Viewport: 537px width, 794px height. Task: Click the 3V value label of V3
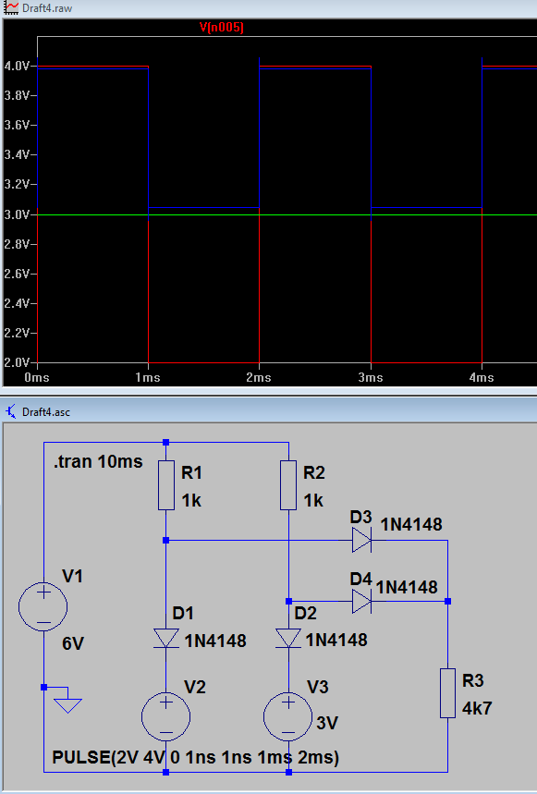click(x=327, y=723)
